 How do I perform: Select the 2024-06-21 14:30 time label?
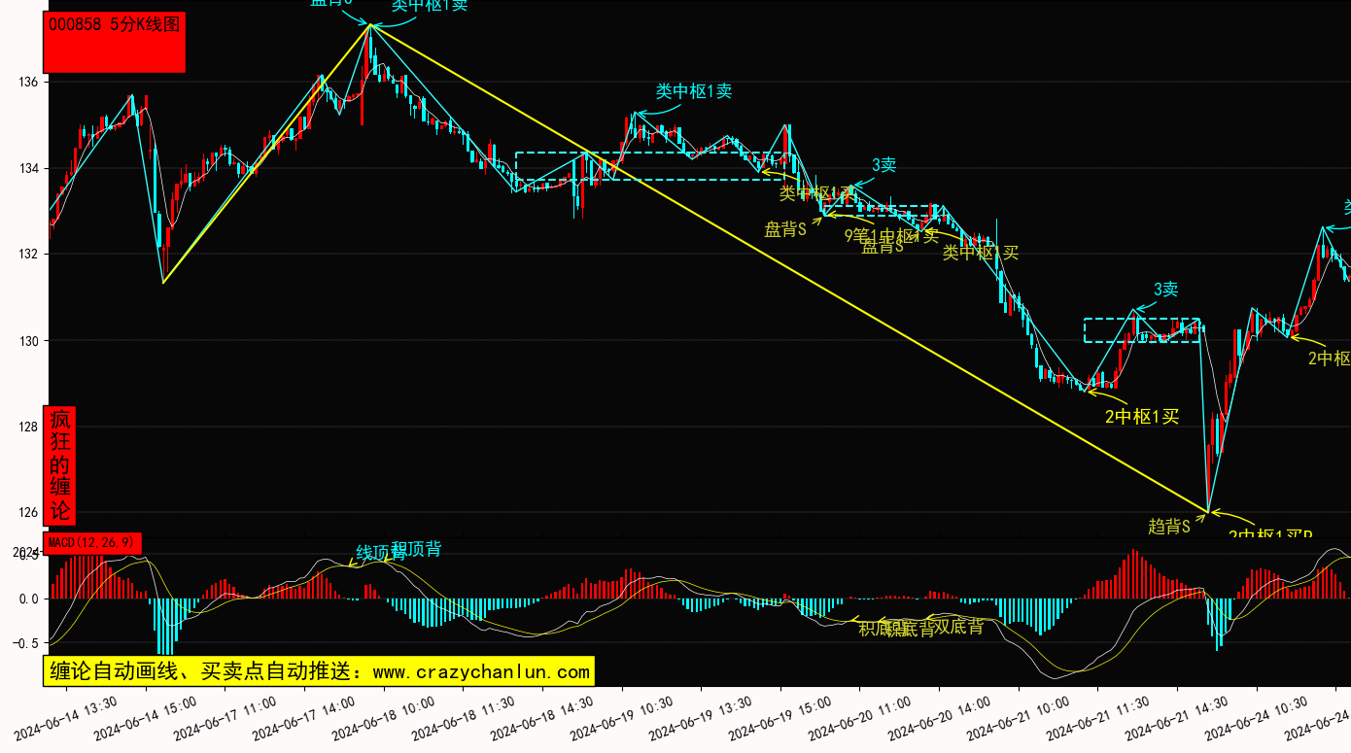1178,718
